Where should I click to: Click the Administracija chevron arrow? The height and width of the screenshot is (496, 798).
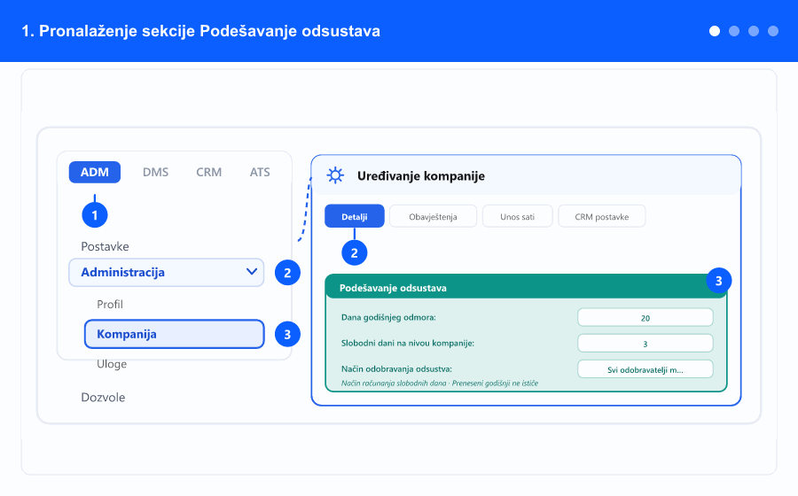click(252, 271)
